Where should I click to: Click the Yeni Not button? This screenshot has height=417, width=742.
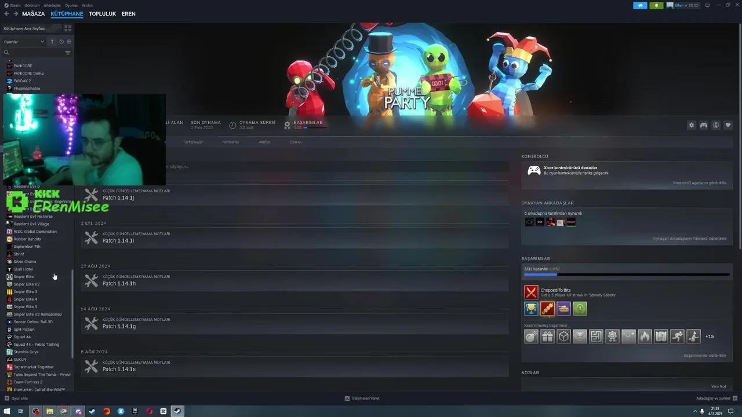[x=719, y=386]
